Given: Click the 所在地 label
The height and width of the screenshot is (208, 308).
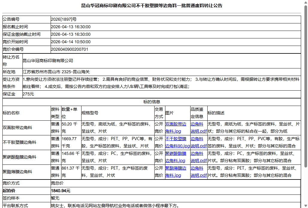Looking at the screenshot, I should (x=9, y=72).
